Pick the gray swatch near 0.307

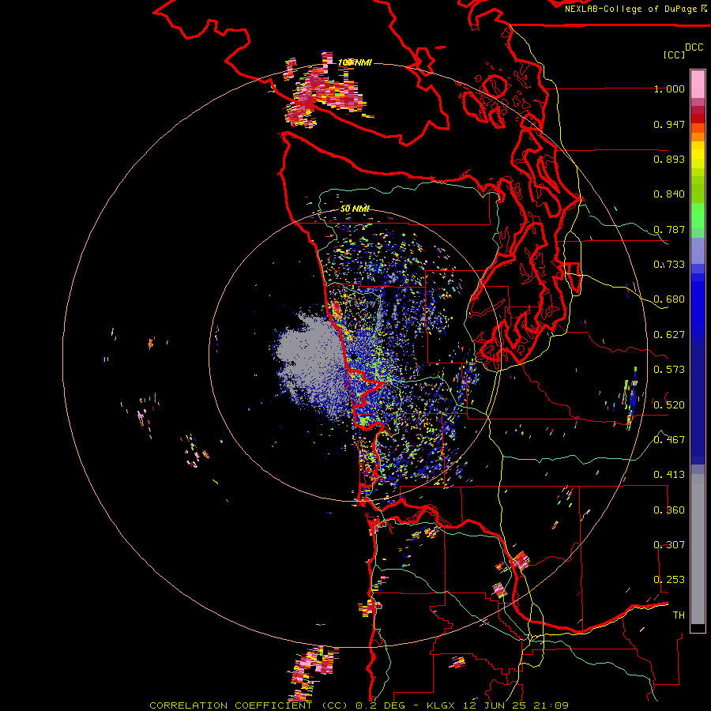[x=698, y=549]
